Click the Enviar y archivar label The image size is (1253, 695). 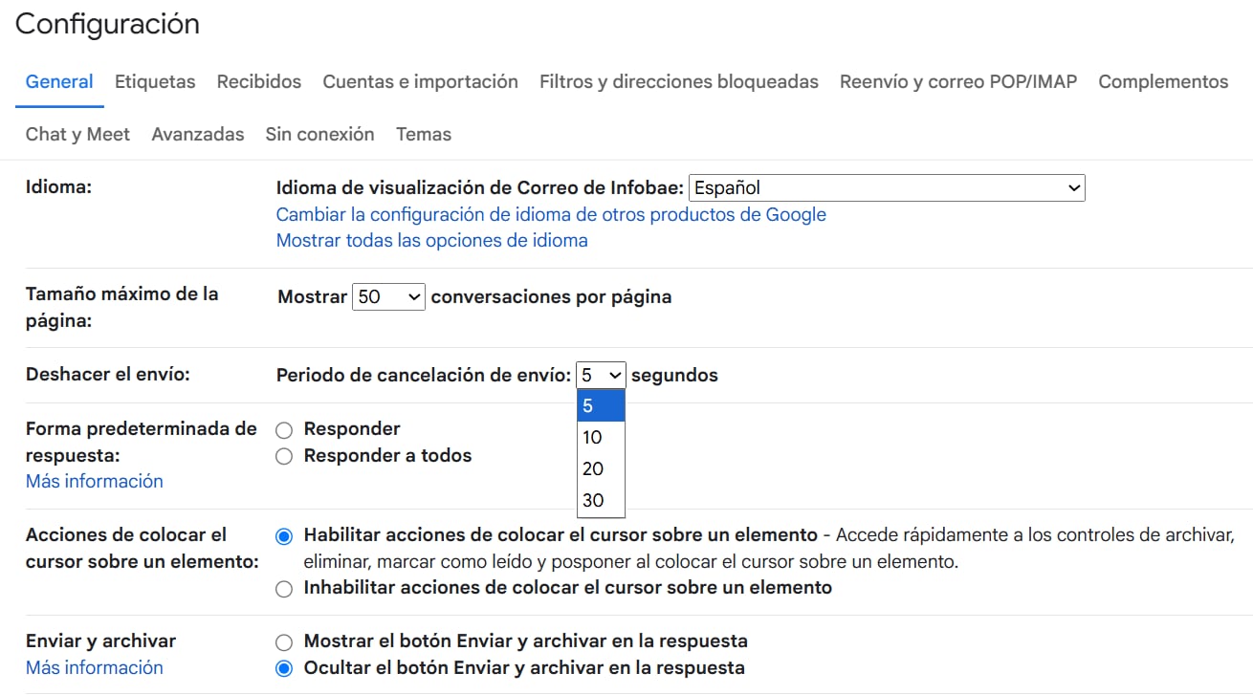[101, 641]
